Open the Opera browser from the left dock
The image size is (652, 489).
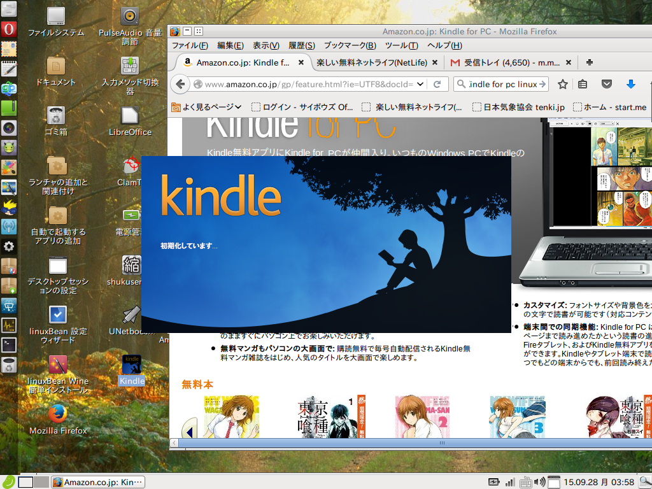[9, 29]
